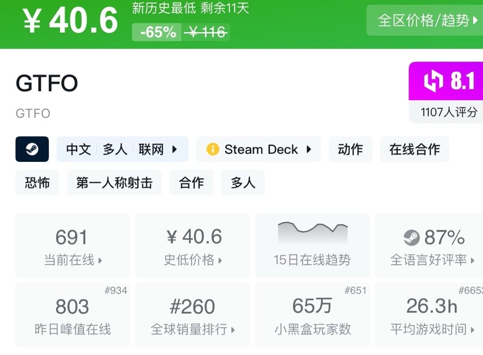Tap the 合作 co-op tag
Screen dimensions: 483x355
(191, 182)
